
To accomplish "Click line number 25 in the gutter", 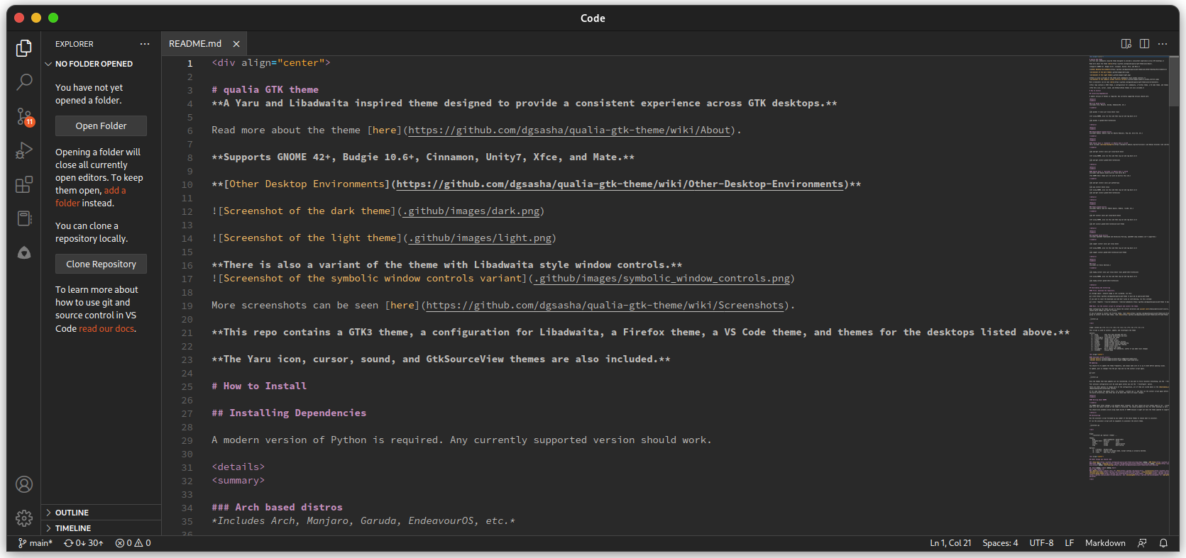I will [187, 386].
